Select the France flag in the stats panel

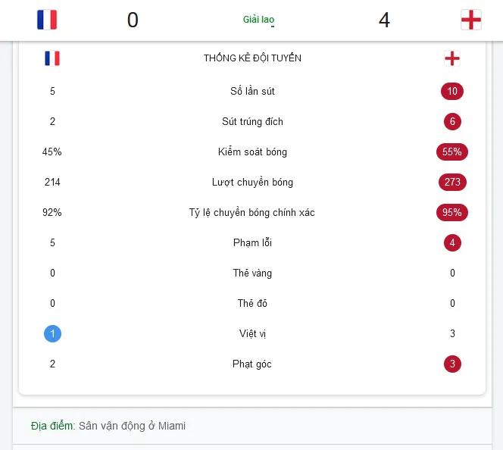(x=52, y=58)
